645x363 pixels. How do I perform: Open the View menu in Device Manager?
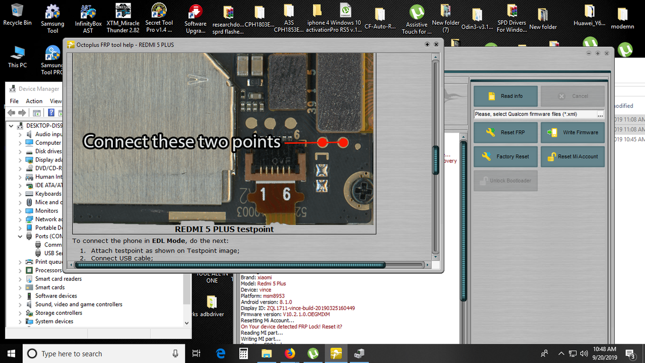[x=55, y=101]
